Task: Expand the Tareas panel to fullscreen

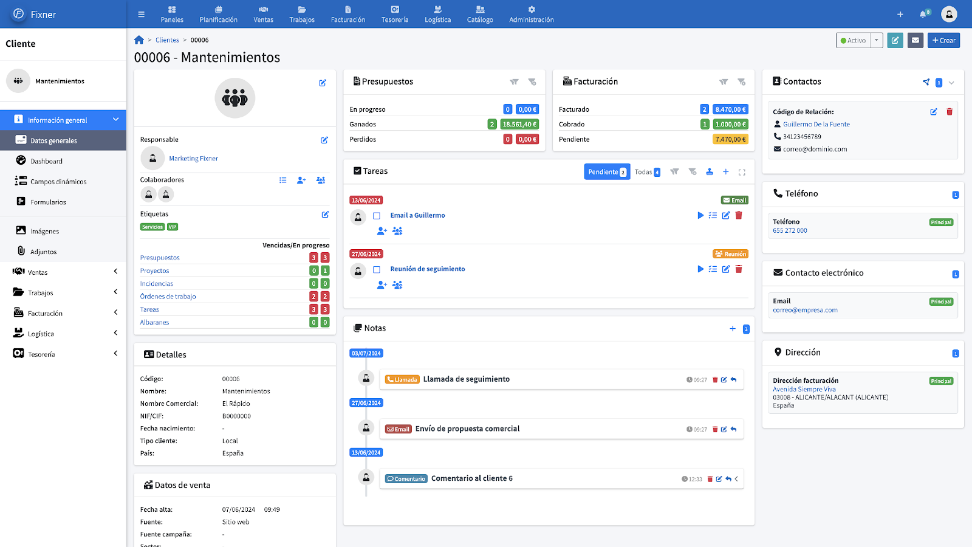Action: coord(742,172)
